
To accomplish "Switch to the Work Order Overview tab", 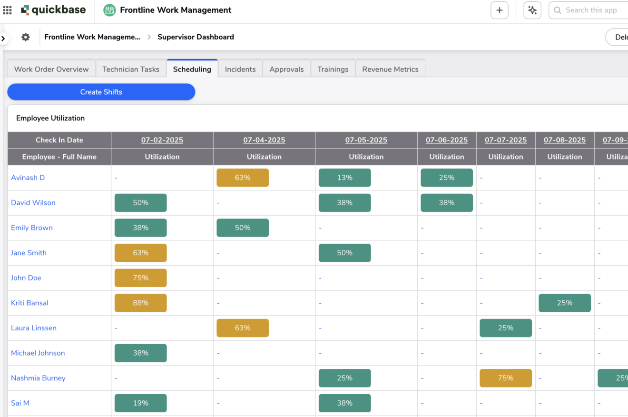I will pos(51,69).
